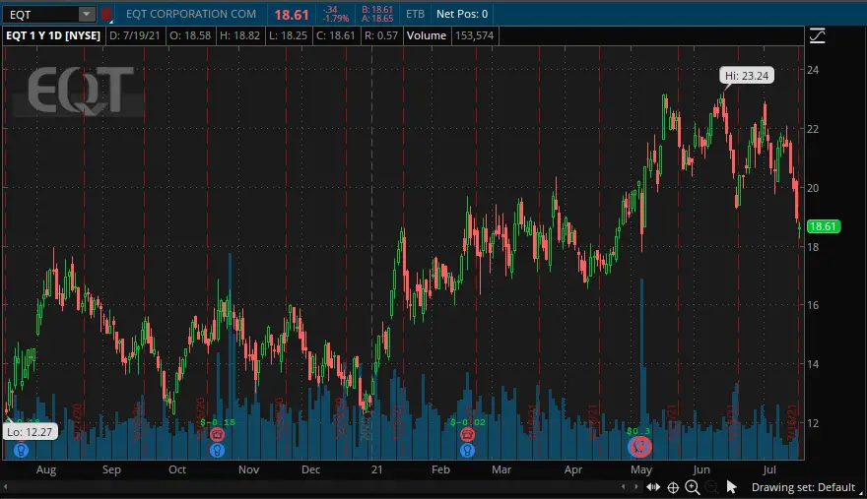
Task: Select the pointer cursor drawing tool
Action: pos(731,487)
